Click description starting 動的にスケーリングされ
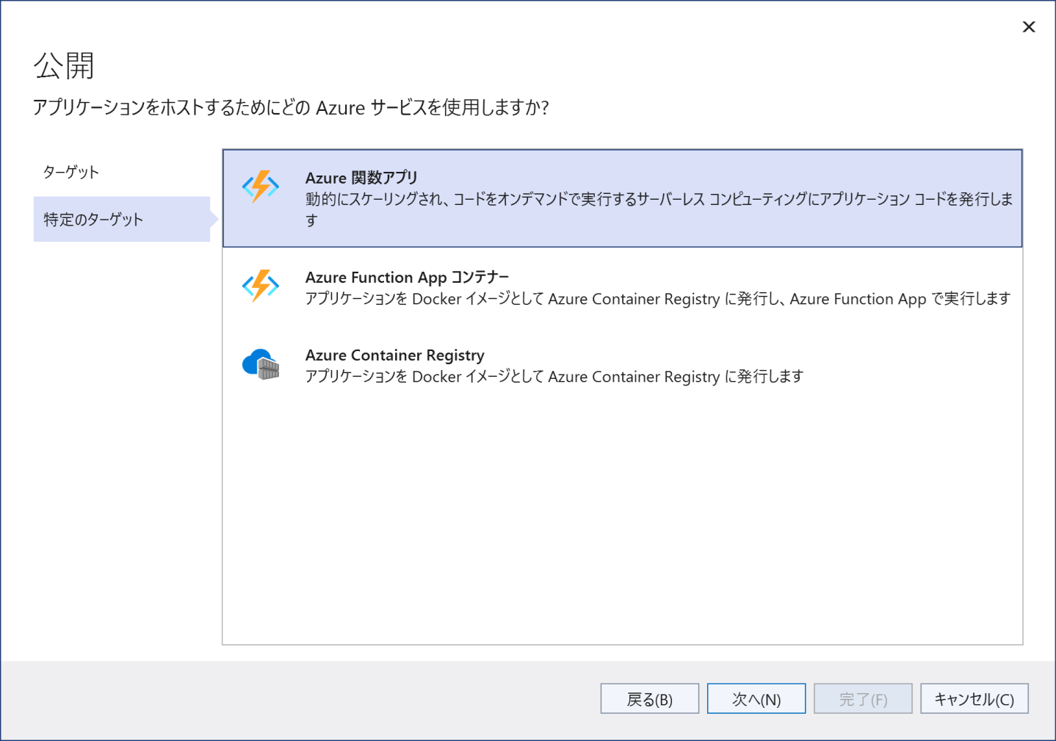This screenshot has height=741, width=1056. click(x=659, y=209)
